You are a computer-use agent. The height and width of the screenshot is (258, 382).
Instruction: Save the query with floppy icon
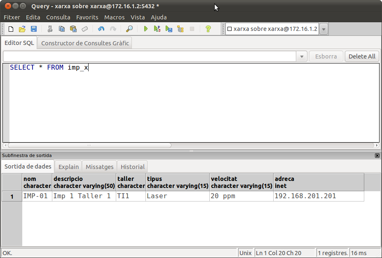pos(34,29)
